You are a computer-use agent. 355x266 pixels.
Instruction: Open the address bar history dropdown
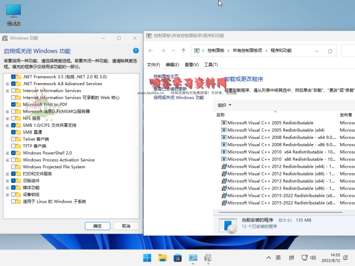[x=317, y=51]
